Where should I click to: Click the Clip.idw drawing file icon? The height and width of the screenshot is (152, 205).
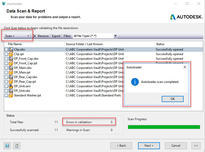coord(11,49)
